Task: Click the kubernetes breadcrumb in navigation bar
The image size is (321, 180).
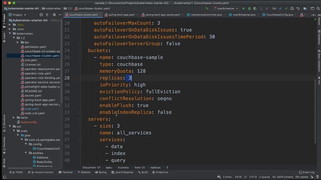Action: (x=51, y=8)
